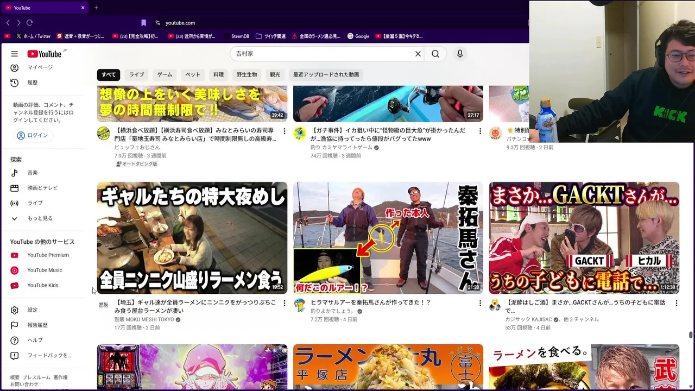Image resolution: width=695 pixels, height=391 pixels.
Task: Open the Google bookmark
Action: [359, 36]
